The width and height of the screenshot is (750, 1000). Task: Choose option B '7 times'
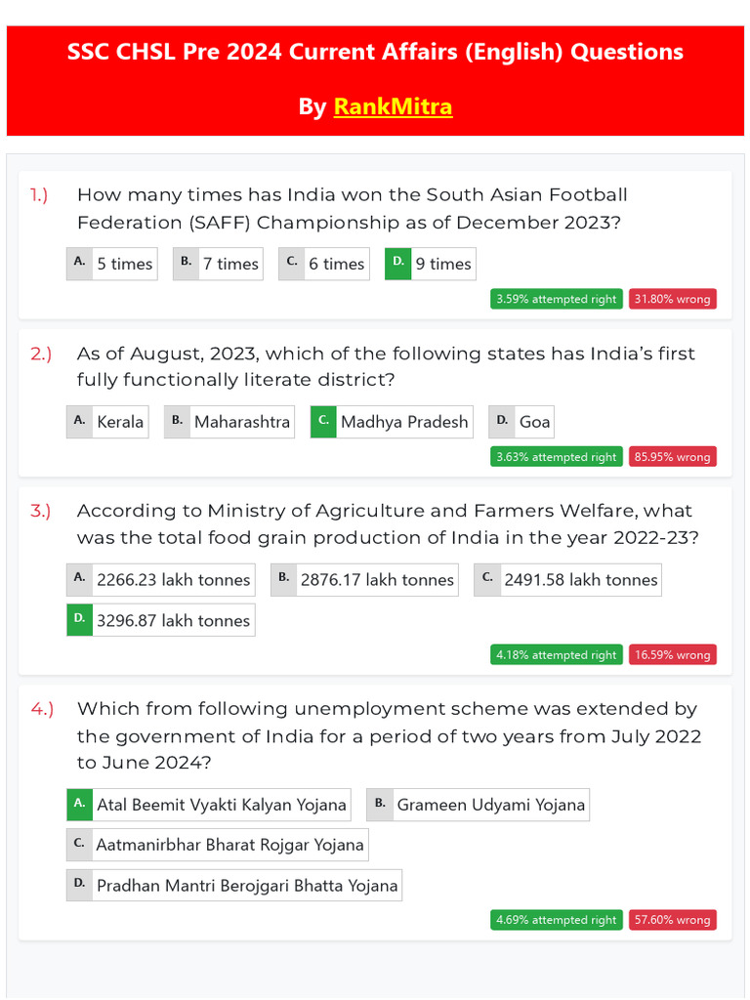(x=218, y=264)
